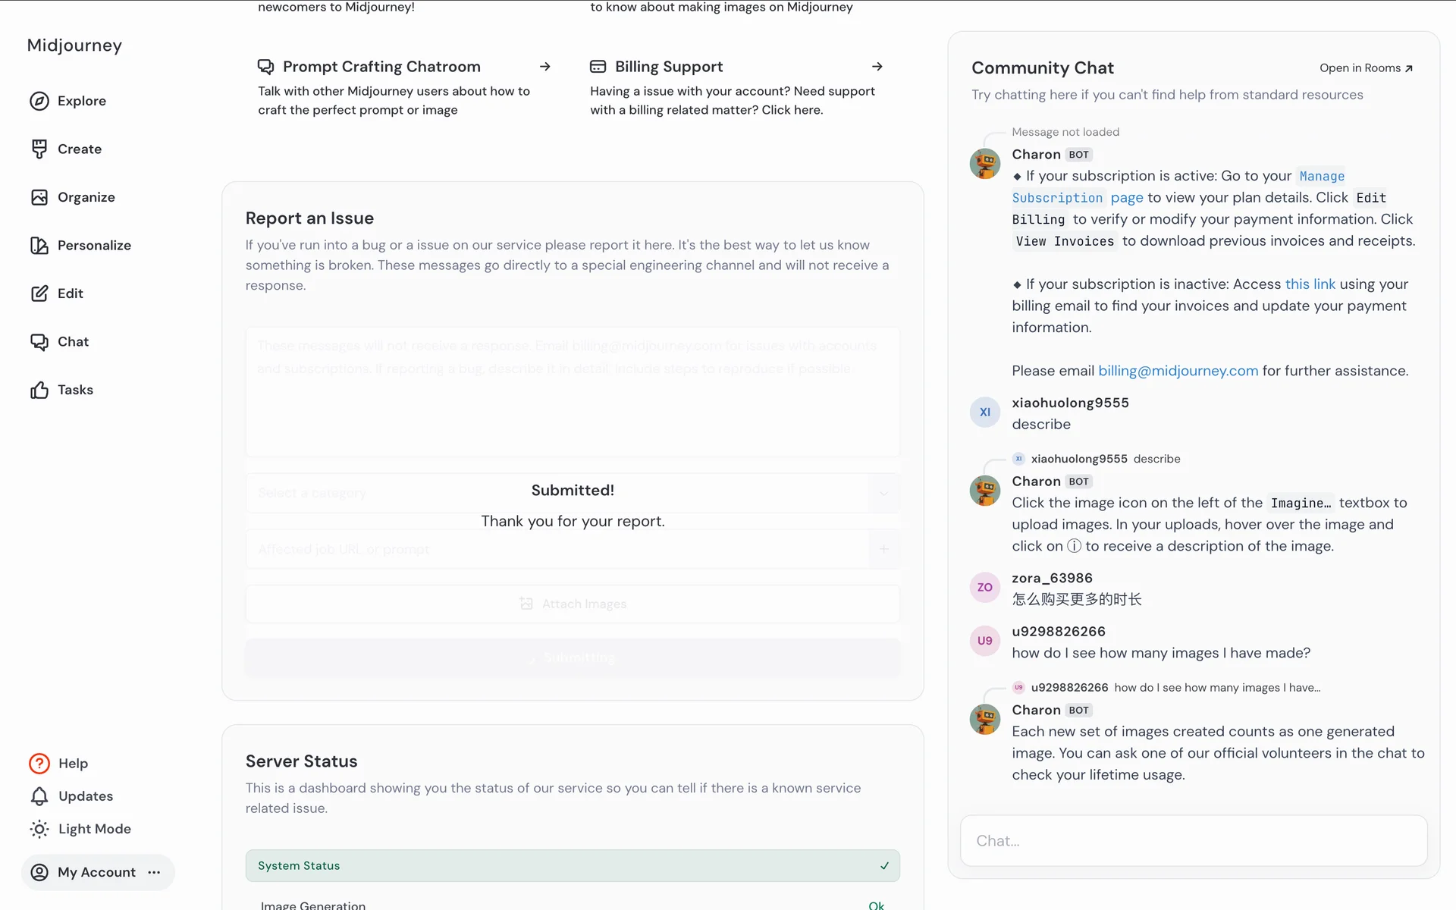
Task: Click the Updates bell icon
Action: [x=39, y=796]
